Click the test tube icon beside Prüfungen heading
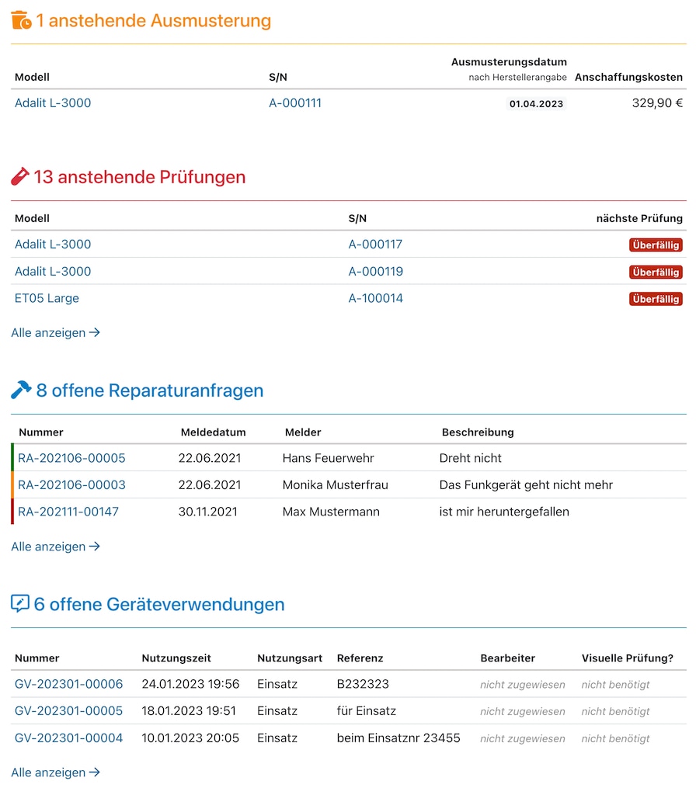 click(x=20, y=177)
